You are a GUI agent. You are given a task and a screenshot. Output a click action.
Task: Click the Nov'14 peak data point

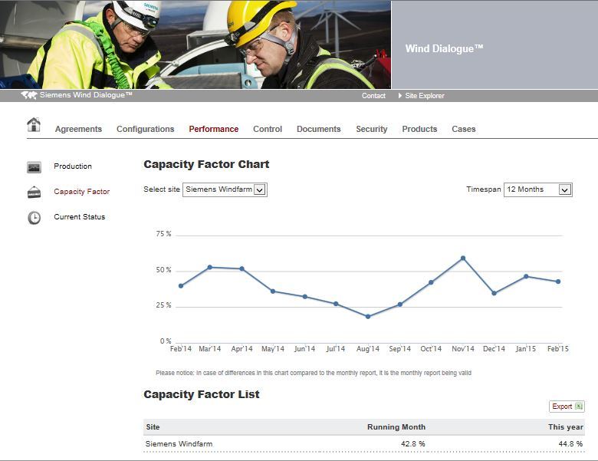tap(463, 258)
